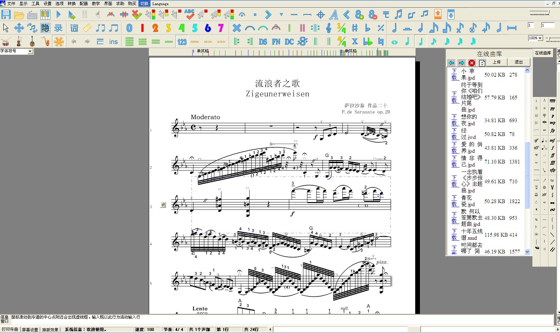Image resolution: width=560 pixels, height=333 pixels.
Task: Toggle the 123 numbering button
Action: tap(182, 42)
